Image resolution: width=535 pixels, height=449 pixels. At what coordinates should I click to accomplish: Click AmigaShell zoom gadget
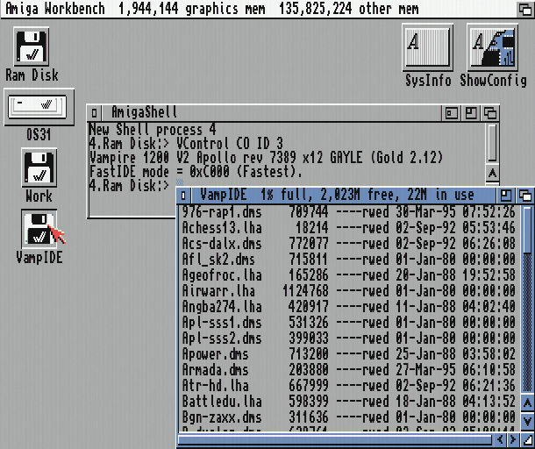(x=471, y=113)
